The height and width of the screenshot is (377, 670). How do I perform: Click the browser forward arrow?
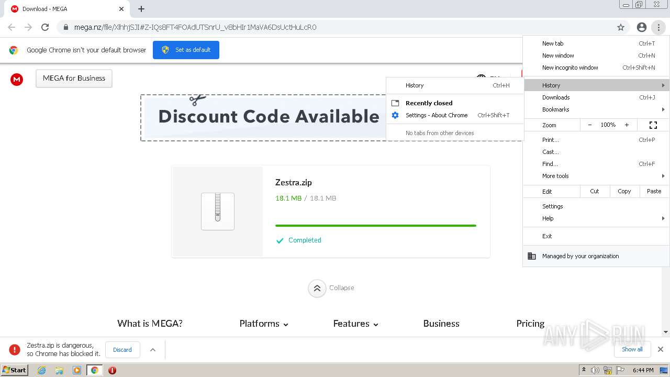pyautogui.click(x=28, y=27)
